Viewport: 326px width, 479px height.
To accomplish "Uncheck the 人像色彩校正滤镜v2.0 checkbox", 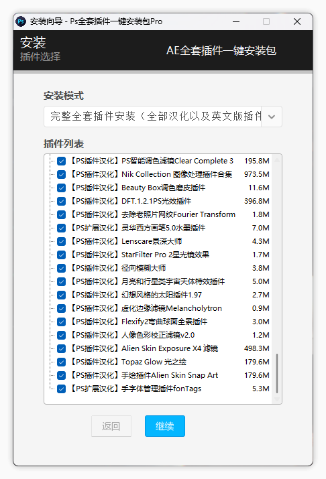I will (x=62, y=336).
